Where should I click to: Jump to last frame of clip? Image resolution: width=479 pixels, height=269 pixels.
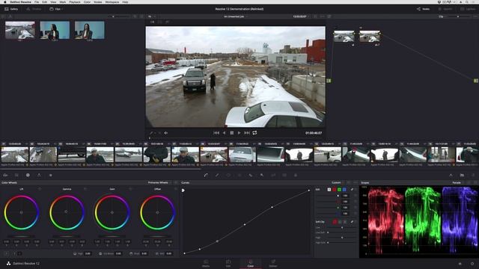[247, 133]
